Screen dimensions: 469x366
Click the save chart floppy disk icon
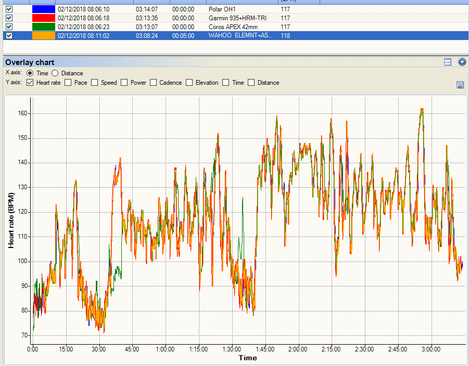tap(460, 85)
